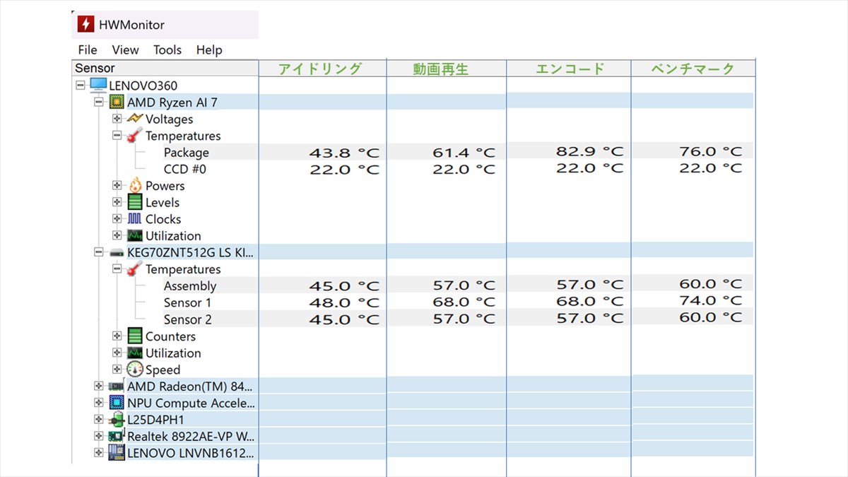Click the CPU Temperatures thermometer icon

click(135, 136)
